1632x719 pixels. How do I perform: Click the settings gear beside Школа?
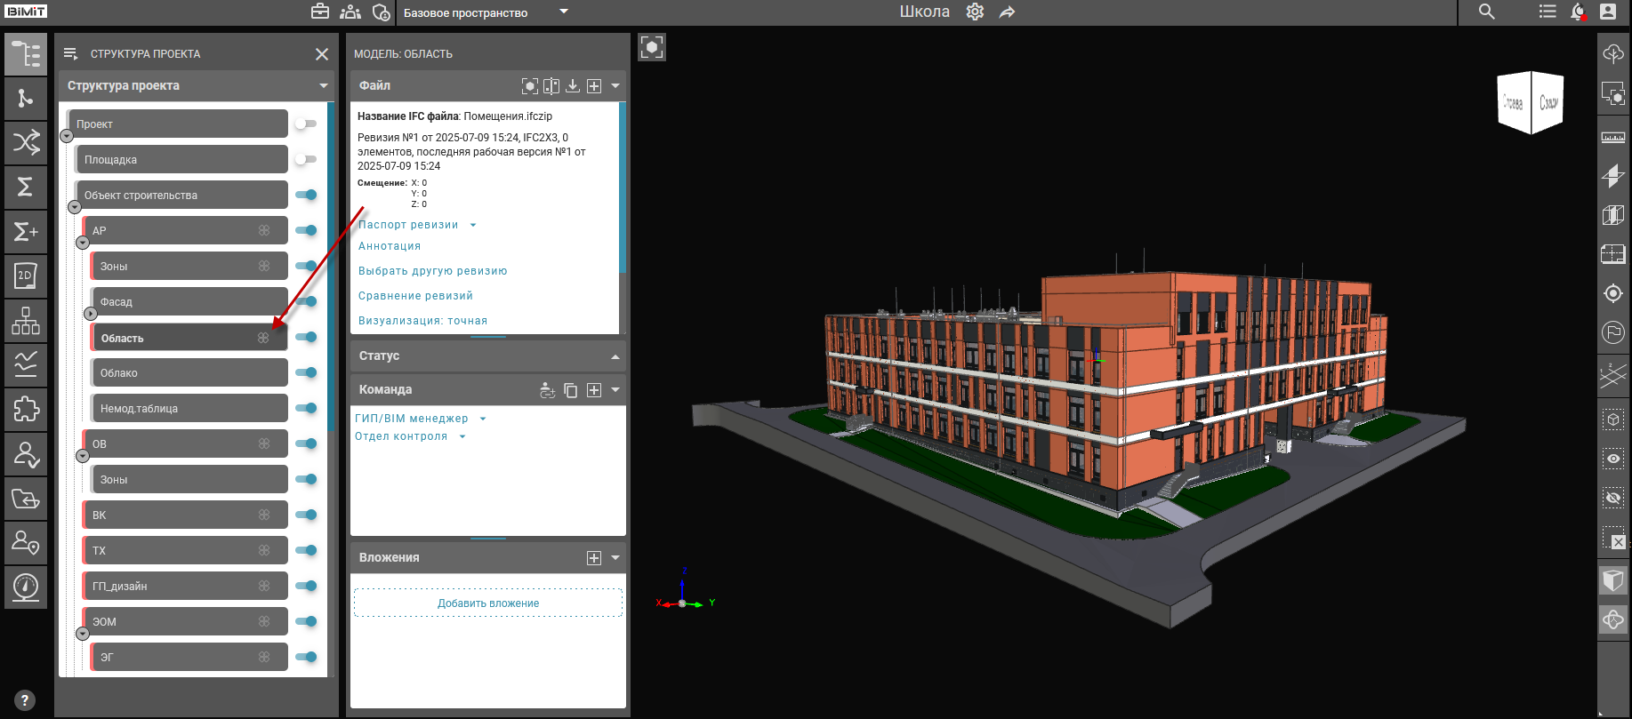[975, 12]
